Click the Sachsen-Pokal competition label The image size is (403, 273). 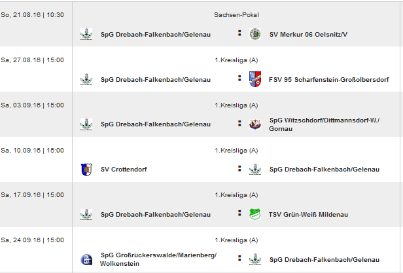click(x=236, y=15)
